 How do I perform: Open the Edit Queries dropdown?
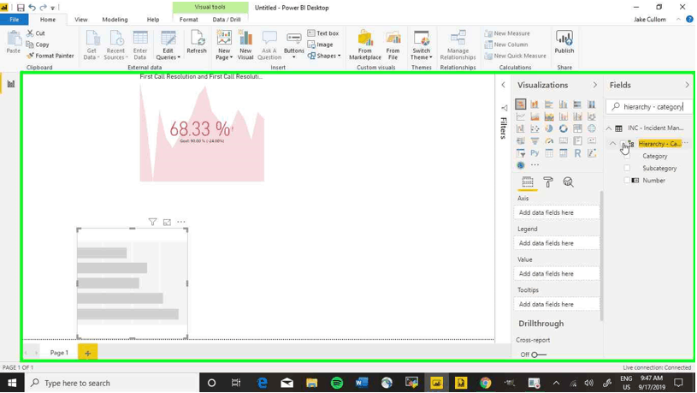click(168, 45)
